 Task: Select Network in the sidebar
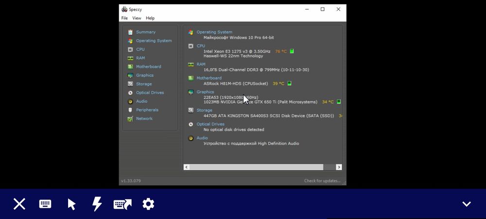[x=144, y=119]
